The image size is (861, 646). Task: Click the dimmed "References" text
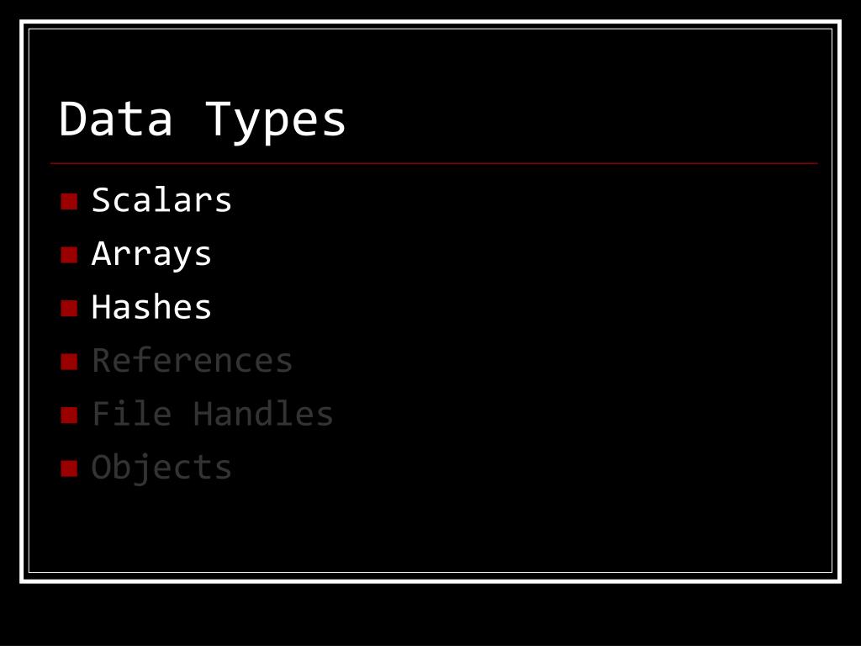193,360
